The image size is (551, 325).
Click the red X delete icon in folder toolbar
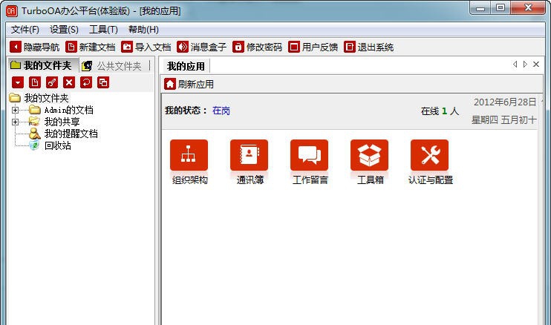point(69,82)
